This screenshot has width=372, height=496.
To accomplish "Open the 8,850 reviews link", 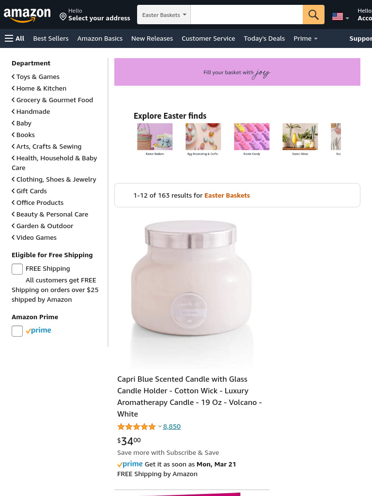I will [x=172, y=426].
